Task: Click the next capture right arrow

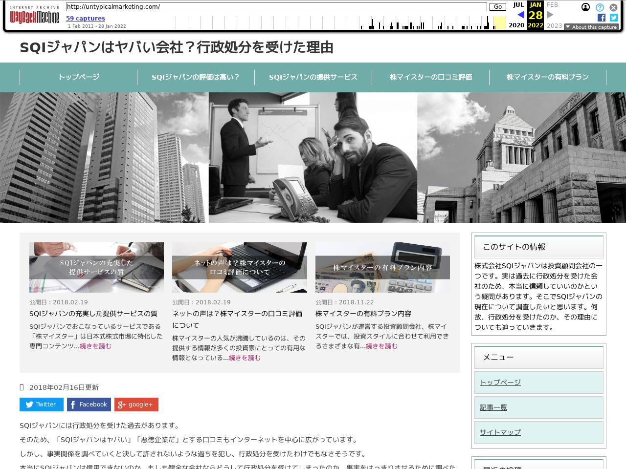Action: pyautogui.click(x=550, y=15)
